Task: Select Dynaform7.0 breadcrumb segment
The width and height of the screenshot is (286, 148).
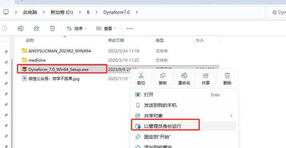Action: 116,12
